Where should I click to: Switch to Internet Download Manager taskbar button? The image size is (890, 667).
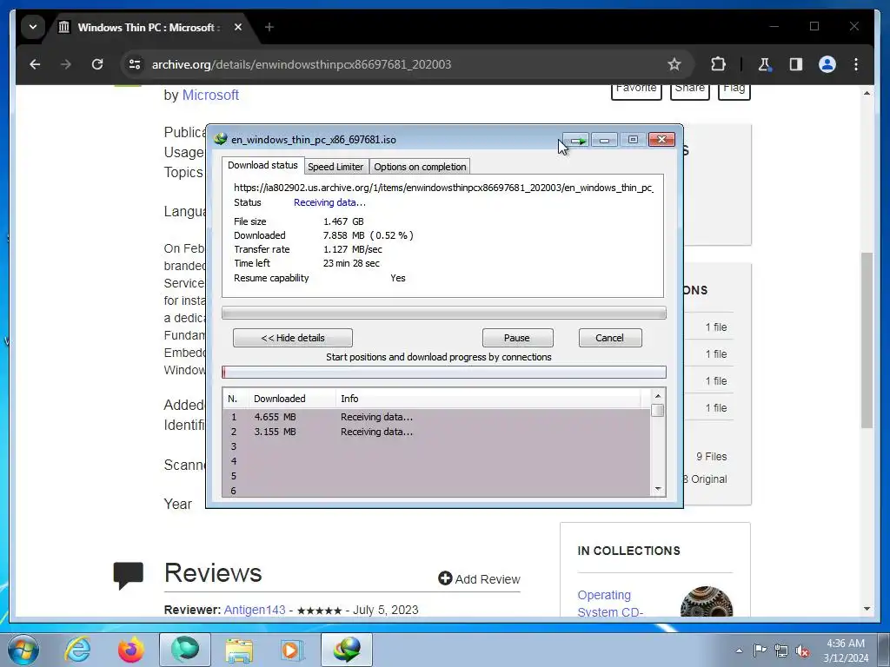click(347, 650)
